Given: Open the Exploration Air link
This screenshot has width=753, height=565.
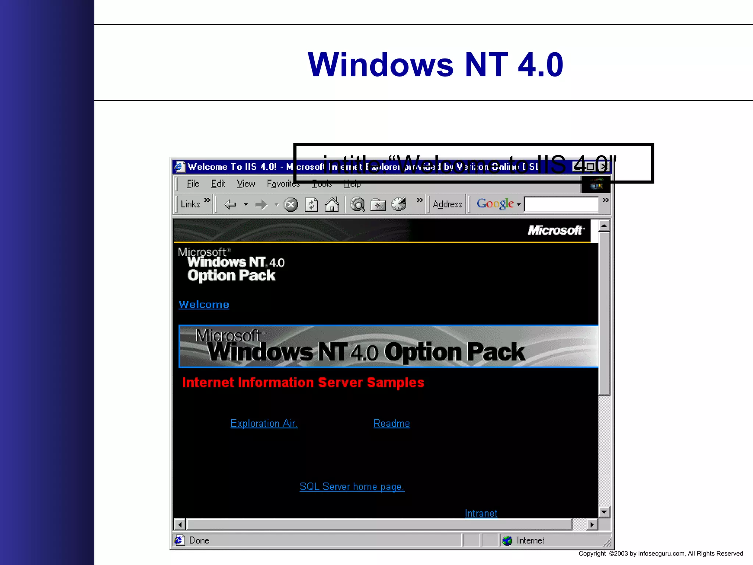Looking at the screenshot, I should point(264,423).
